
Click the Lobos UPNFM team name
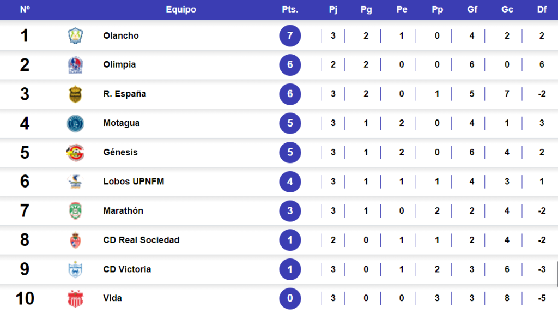click(134, 182)
